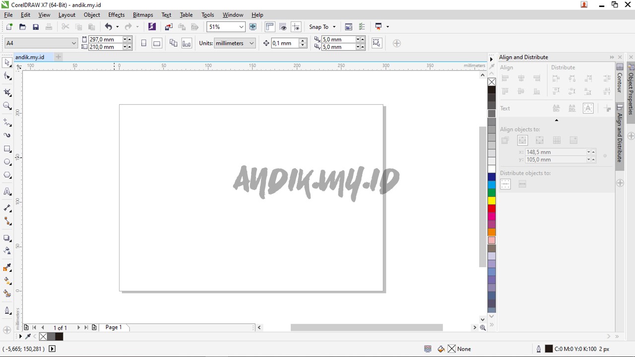
Task: Click the Undo arrow icon
Action: [x=108, y=27]
